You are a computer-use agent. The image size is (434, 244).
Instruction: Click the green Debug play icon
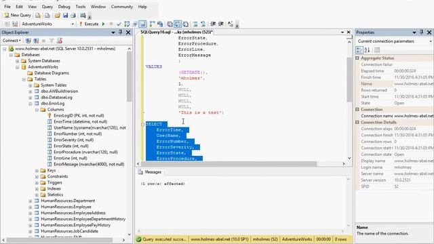point(103,24)
